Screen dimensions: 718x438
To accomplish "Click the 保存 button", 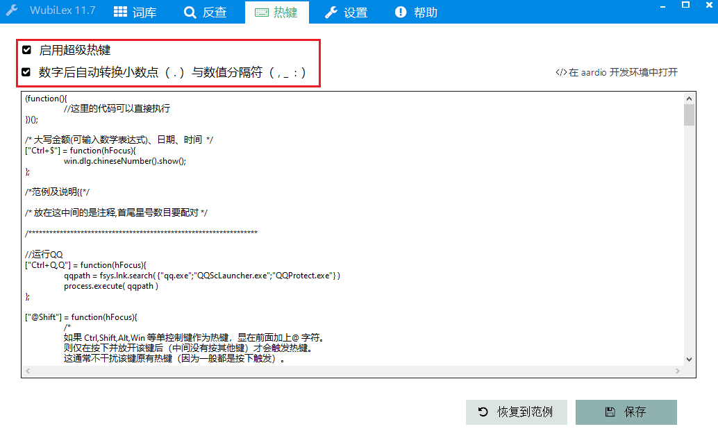I will click(x=626, y=412).
